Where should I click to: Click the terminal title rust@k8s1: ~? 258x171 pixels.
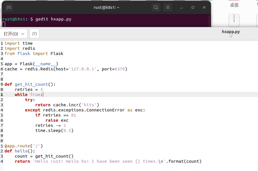click(x=106, y=7)
